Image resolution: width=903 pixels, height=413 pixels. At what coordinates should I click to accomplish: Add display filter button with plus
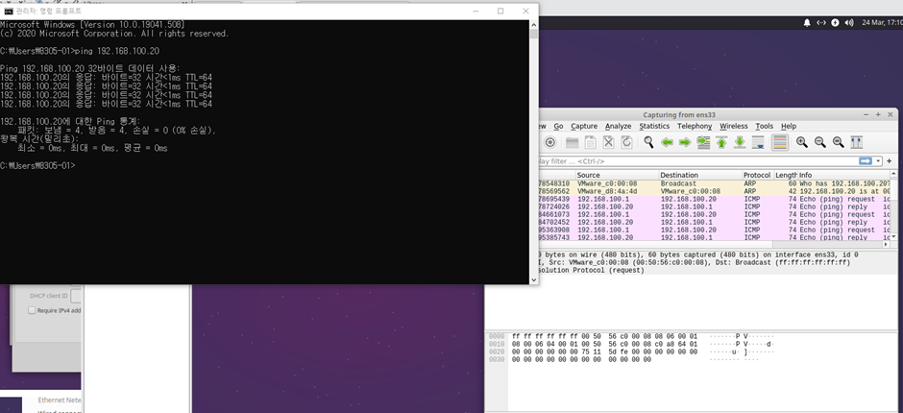(x=890, y=161)
